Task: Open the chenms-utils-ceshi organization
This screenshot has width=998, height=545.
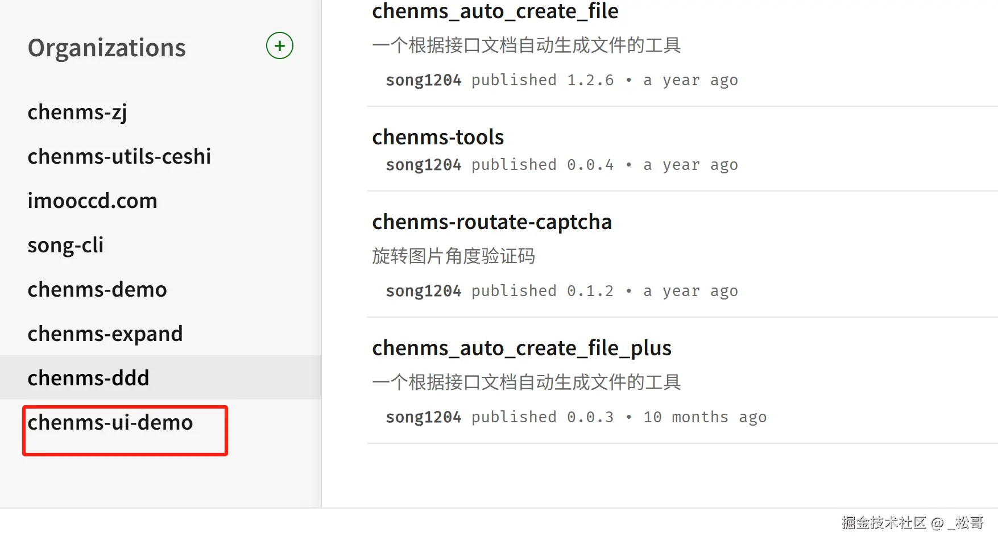Action: click(x=119, y=157)
